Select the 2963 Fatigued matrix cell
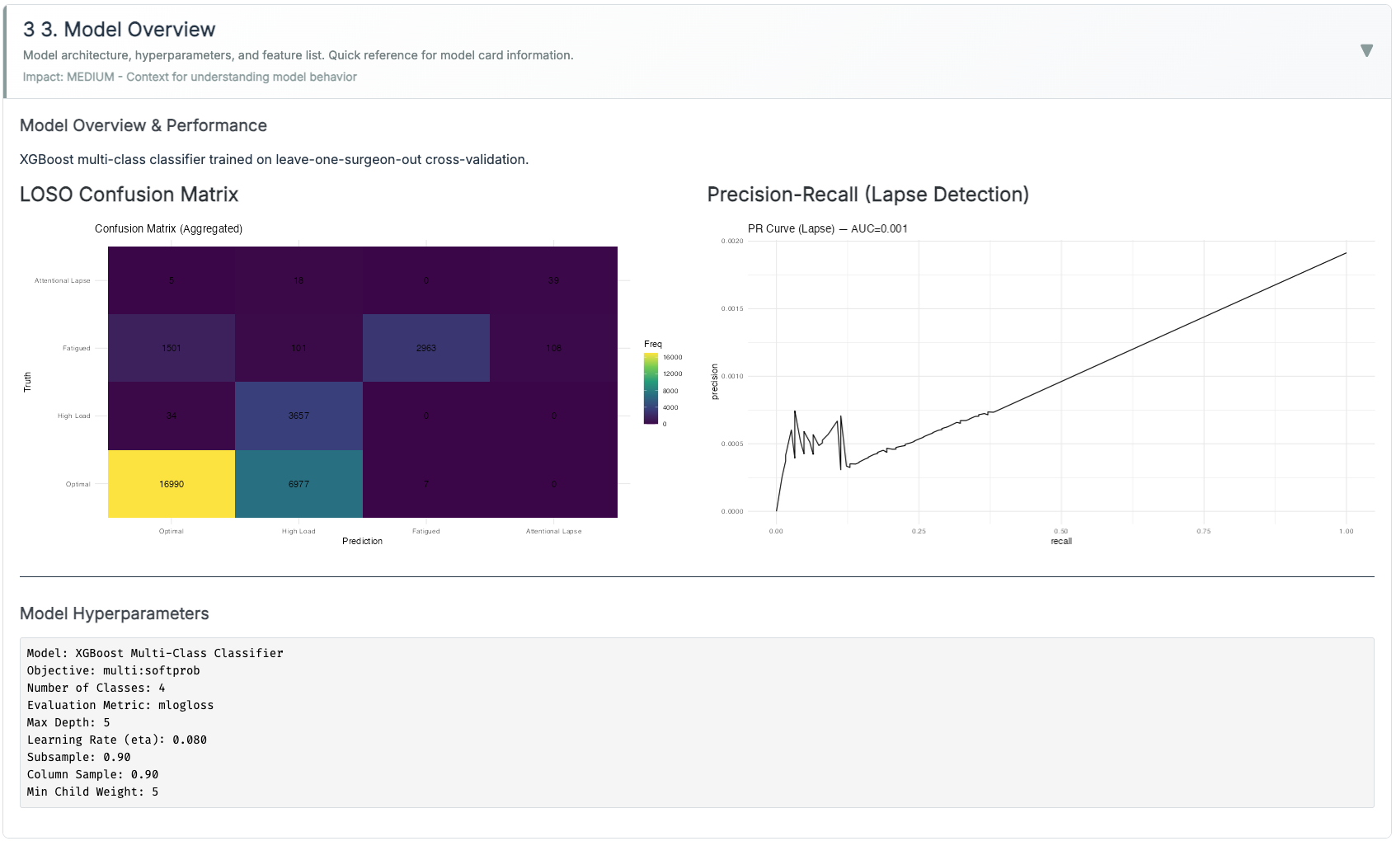1396x841 pixels. (426, 348)
